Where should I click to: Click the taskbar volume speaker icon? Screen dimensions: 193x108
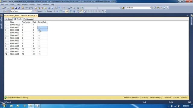(x=172, y=106)
